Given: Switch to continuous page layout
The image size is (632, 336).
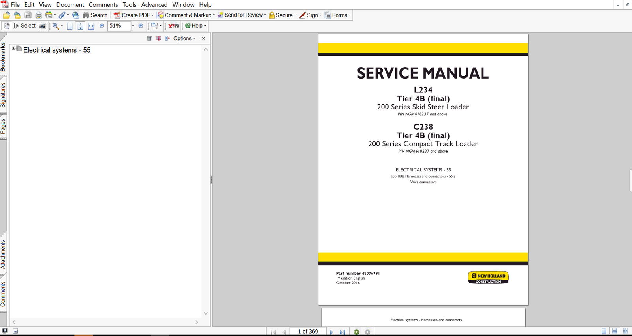Looking at the screenshot, I should [x=614, y=331].
